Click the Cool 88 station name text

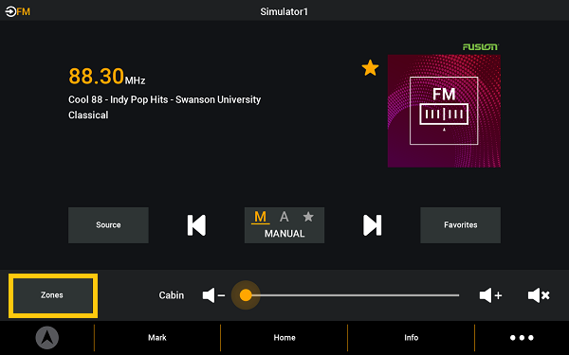point(164,99)
